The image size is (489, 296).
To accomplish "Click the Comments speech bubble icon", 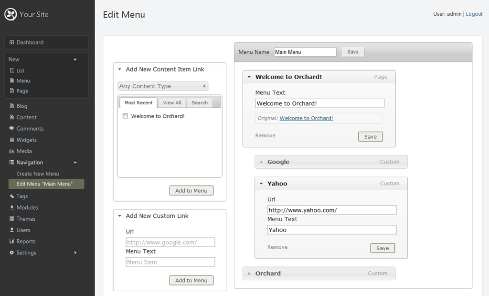I will tap(12, 129).
